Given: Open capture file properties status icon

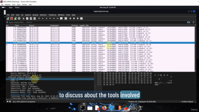Looking at the screenshot, I should click(x=10, y=102).
